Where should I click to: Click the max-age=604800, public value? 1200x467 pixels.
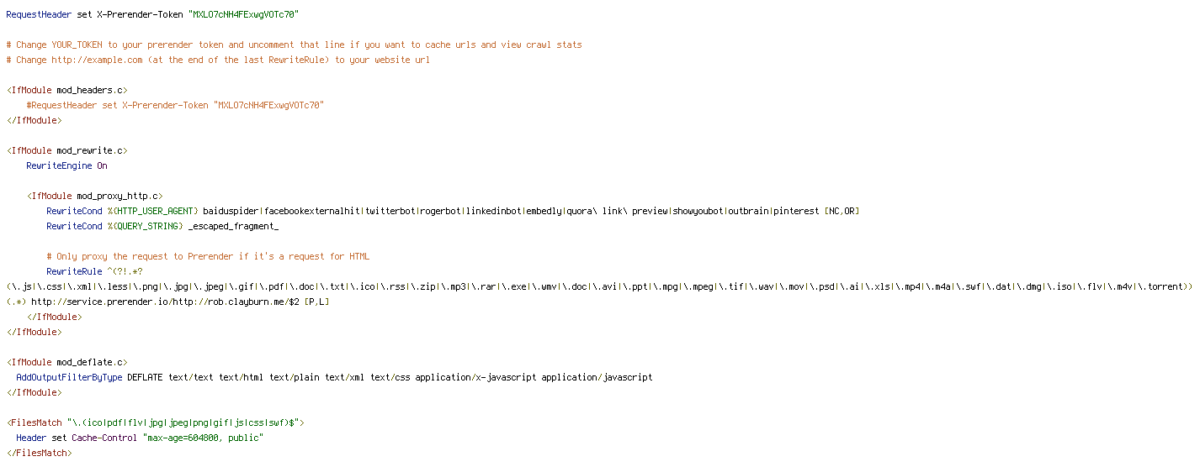coord(203,438)
